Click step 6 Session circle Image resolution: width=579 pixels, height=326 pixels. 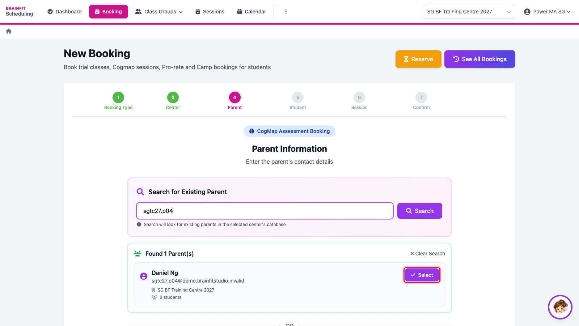click(x=359, y=97)
